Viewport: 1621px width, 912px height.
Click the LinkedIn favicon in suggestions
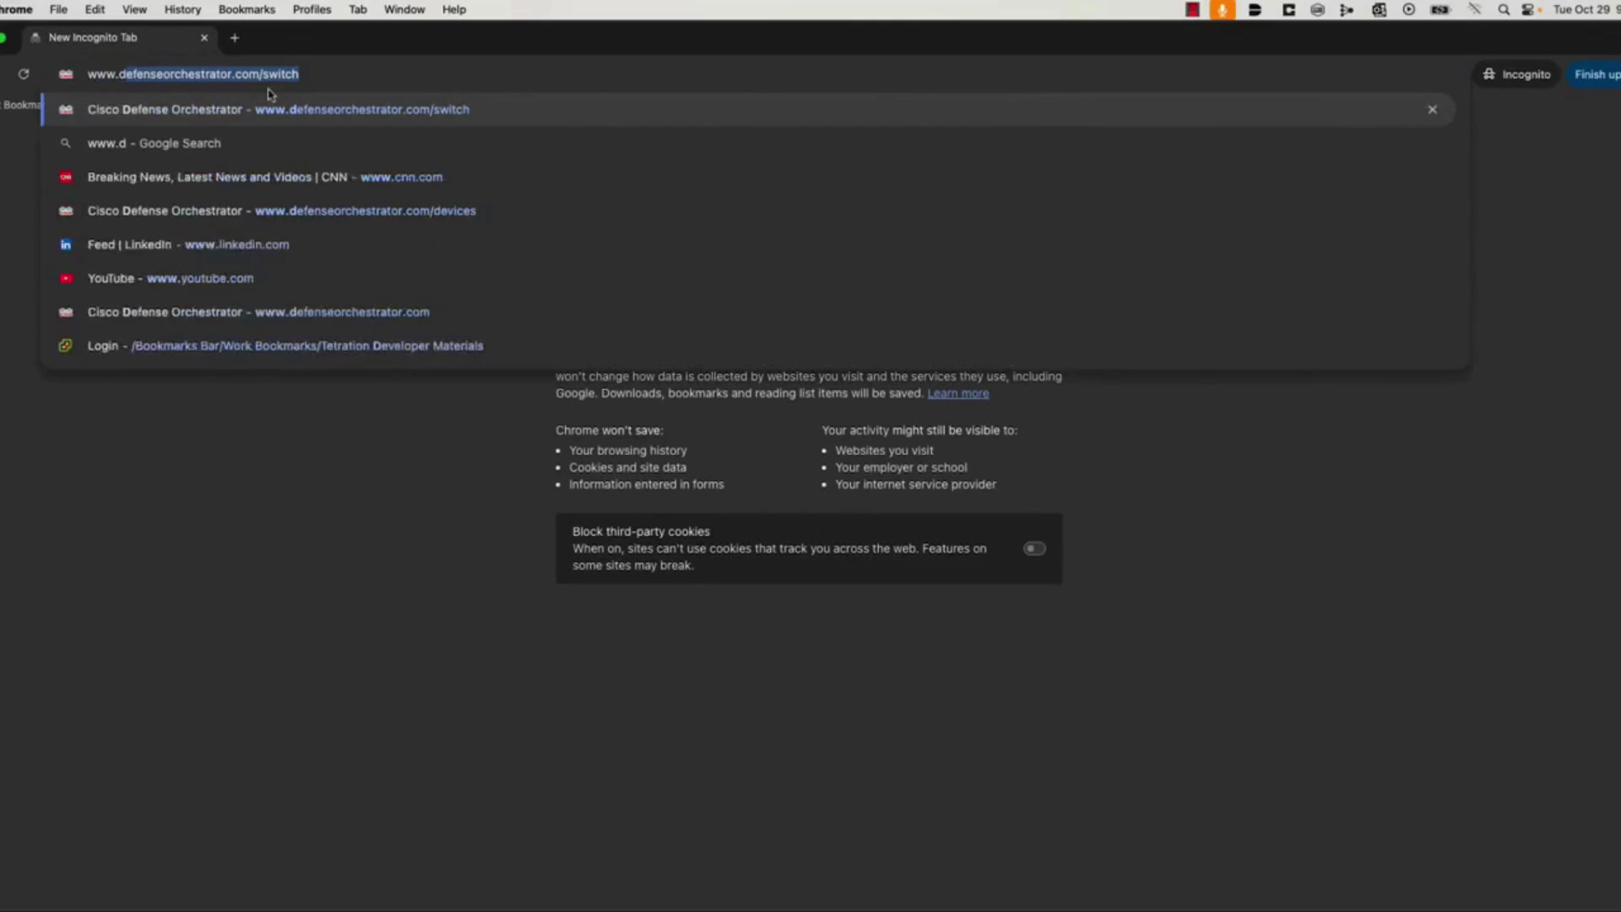tap(66, 245)
